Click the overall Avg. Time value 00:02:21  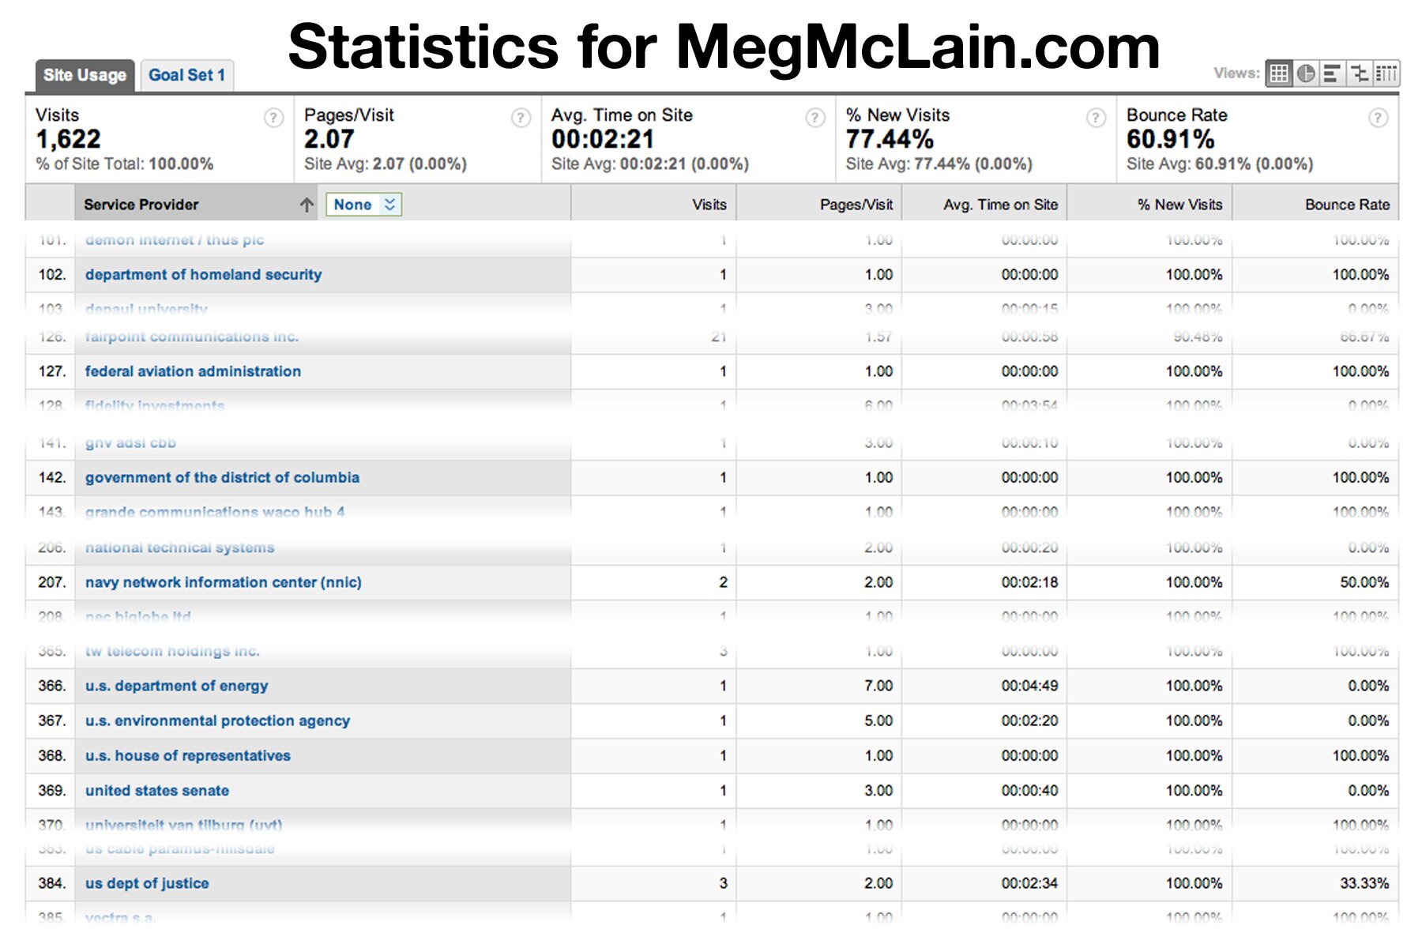point(603,139)
